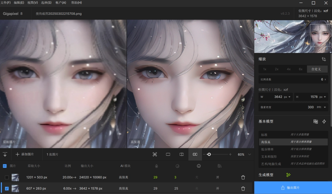332x194 pixels.
Task: Select the 自定义 custom scale tab
Action: 317,69
